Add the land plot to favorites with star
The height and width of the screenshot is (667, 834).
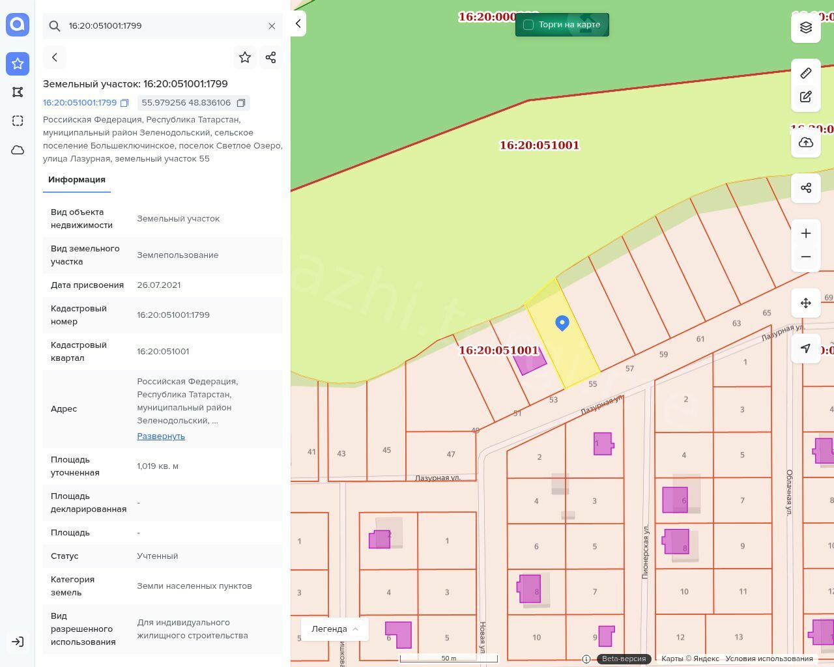coord(245,57)
